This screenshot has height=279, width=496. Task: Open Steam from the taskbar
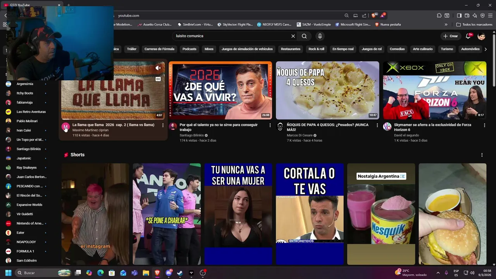point(180,273)
